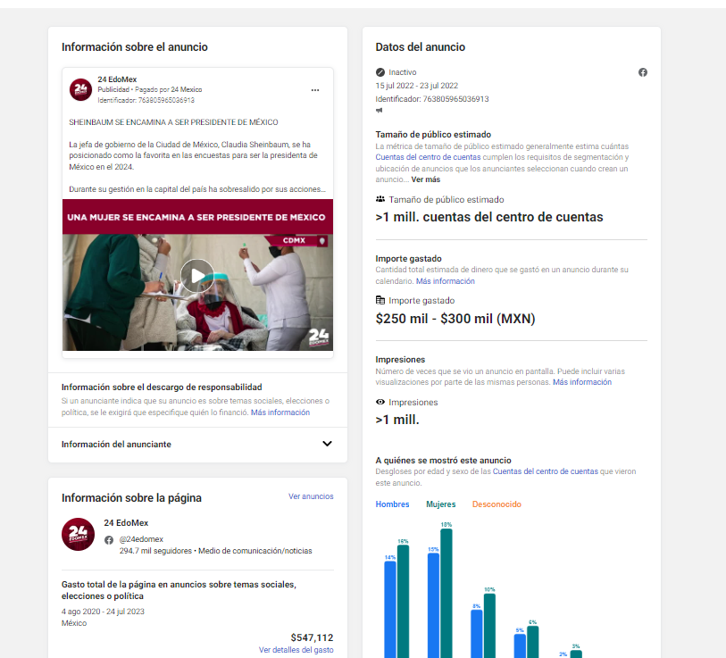Image resolution: width=726 pixels, height=658 pixels.
Task: Click the 24 EdoMex avatar in the ad header
Action: [80, 89]
